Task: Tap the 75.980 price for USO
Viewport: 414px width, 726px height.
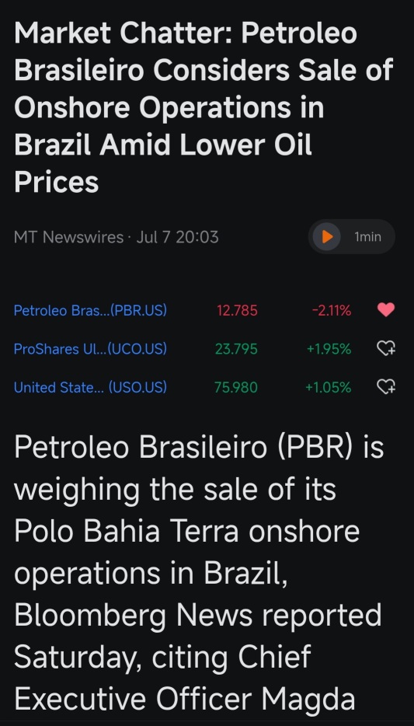Action: (x=236, y=387)
